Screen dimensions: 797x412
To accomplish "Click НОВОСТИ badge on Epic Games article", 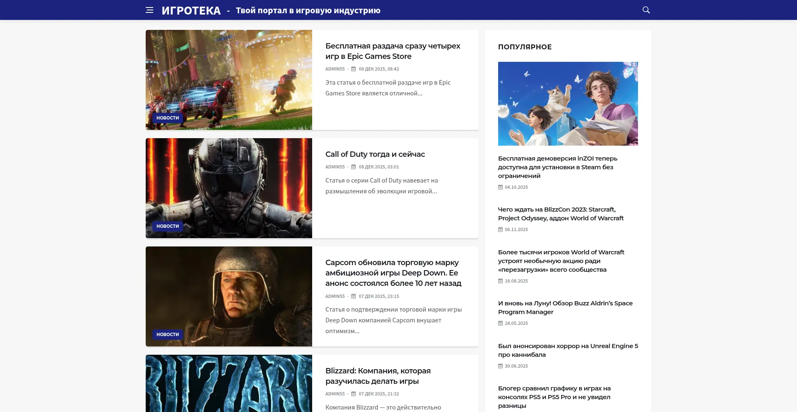I will click(x=168, y=118).
